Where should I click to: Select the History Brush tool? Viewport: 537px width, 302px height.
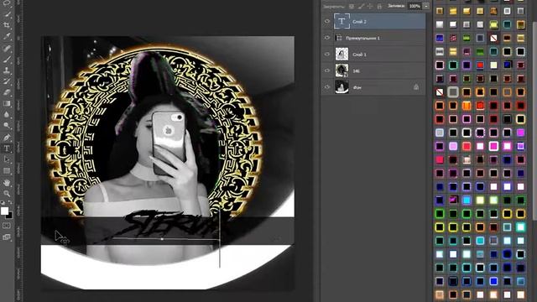pyautogui.click(x=7, y=81)
